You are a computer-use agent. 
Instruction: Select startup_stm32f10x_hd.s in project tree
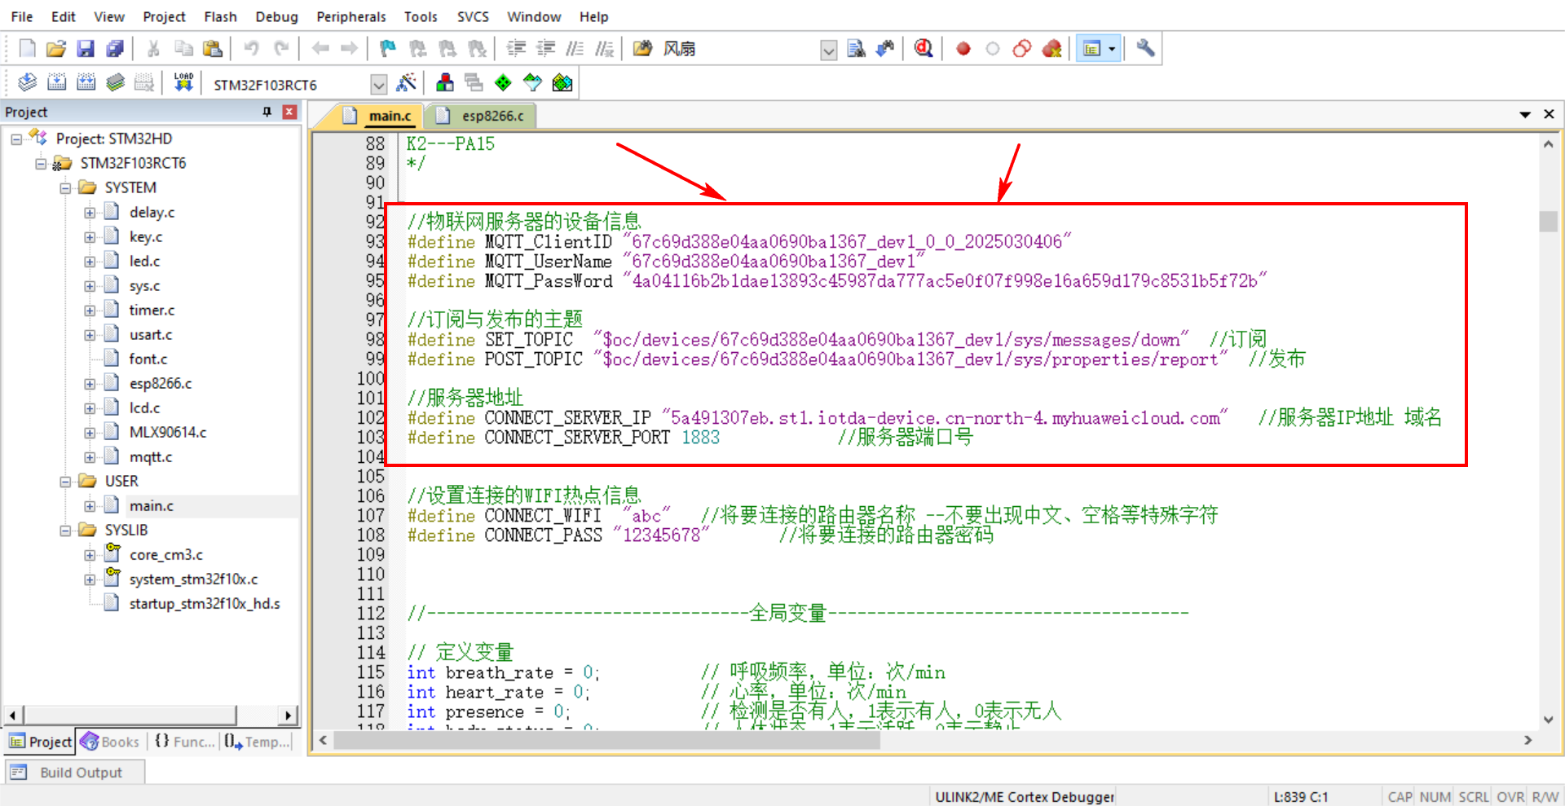click(x=205, y=603)
